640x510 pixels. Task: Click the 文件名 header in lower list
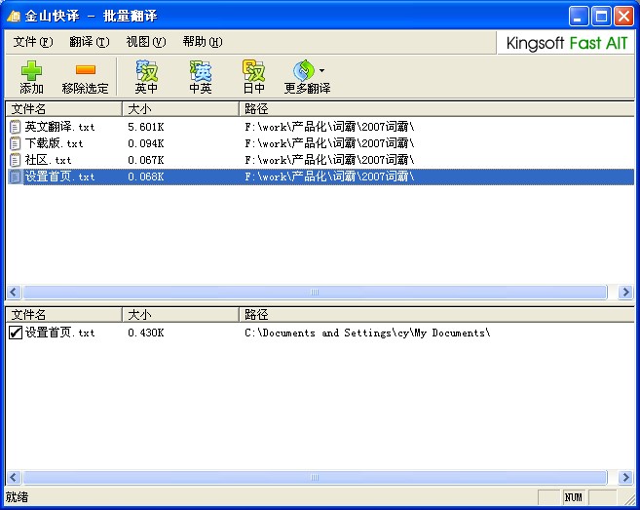63,316
